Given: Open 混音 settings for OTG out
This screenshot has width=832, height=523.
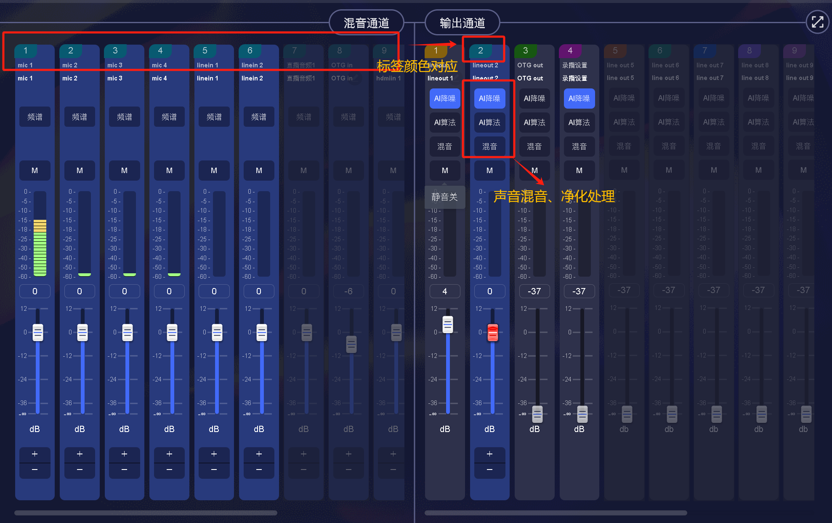Looking at the screenshot, I should click(x=534, y=147).
